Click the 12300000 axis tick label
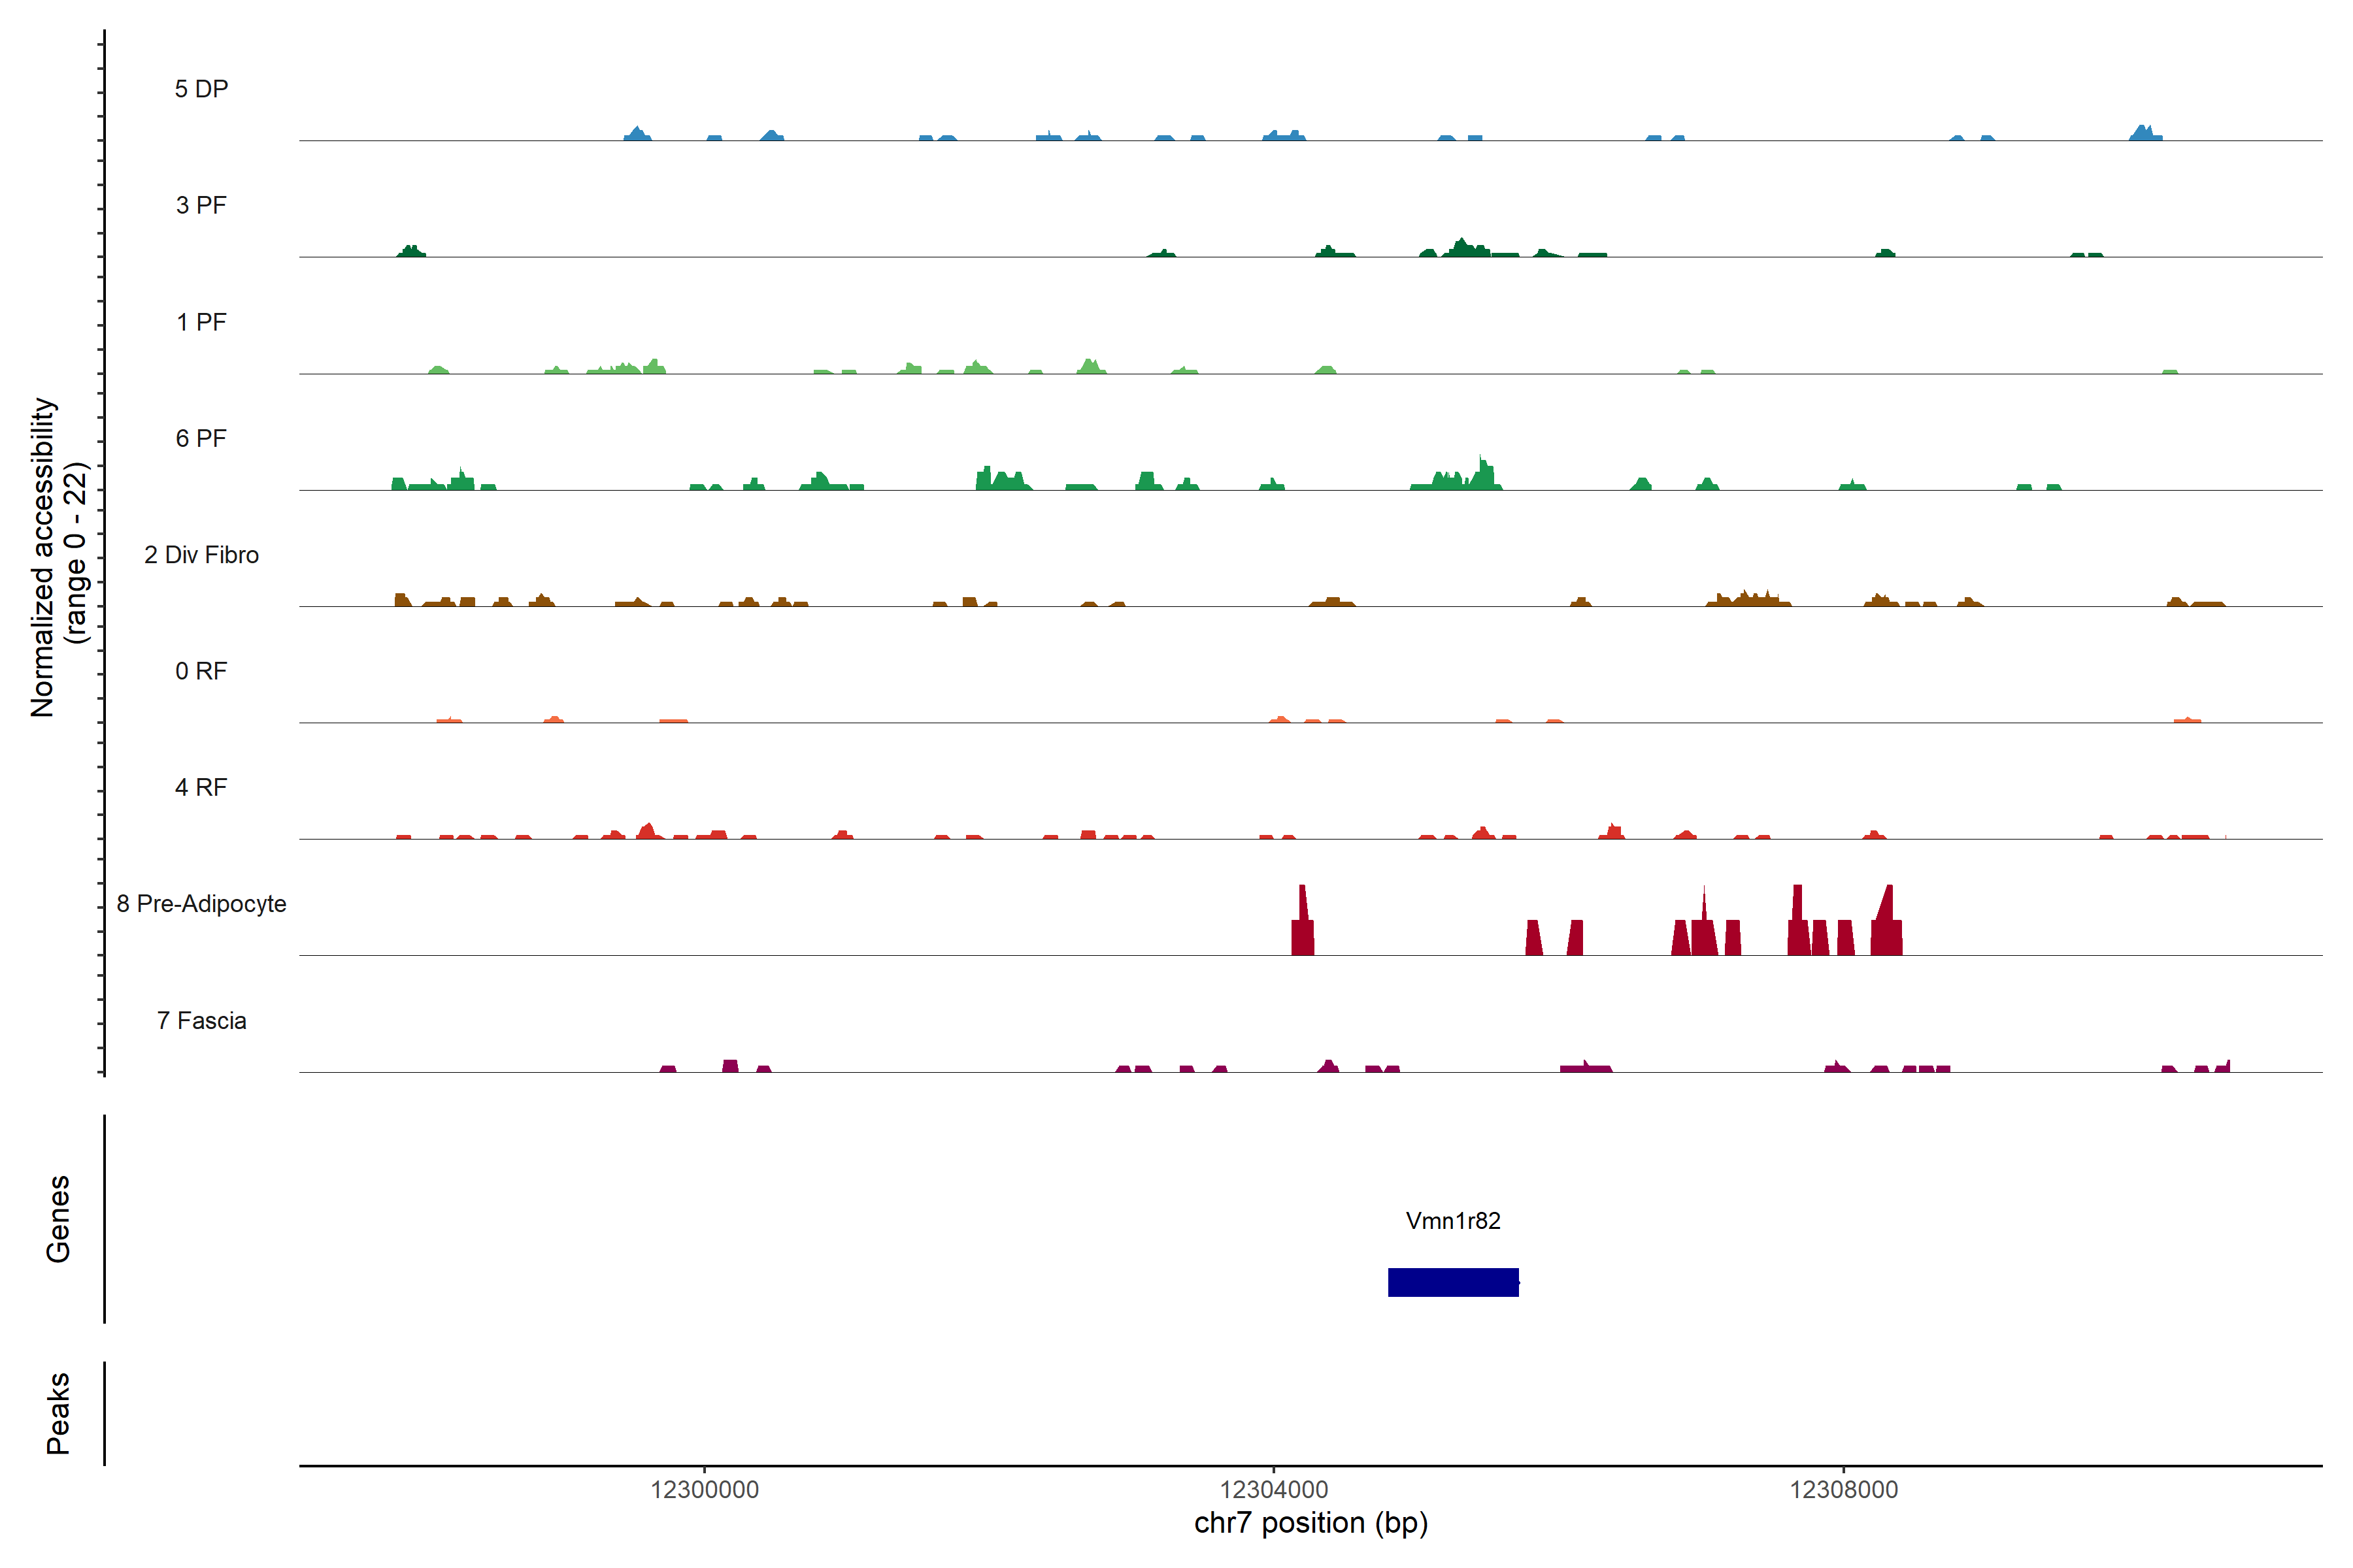 705,1490
